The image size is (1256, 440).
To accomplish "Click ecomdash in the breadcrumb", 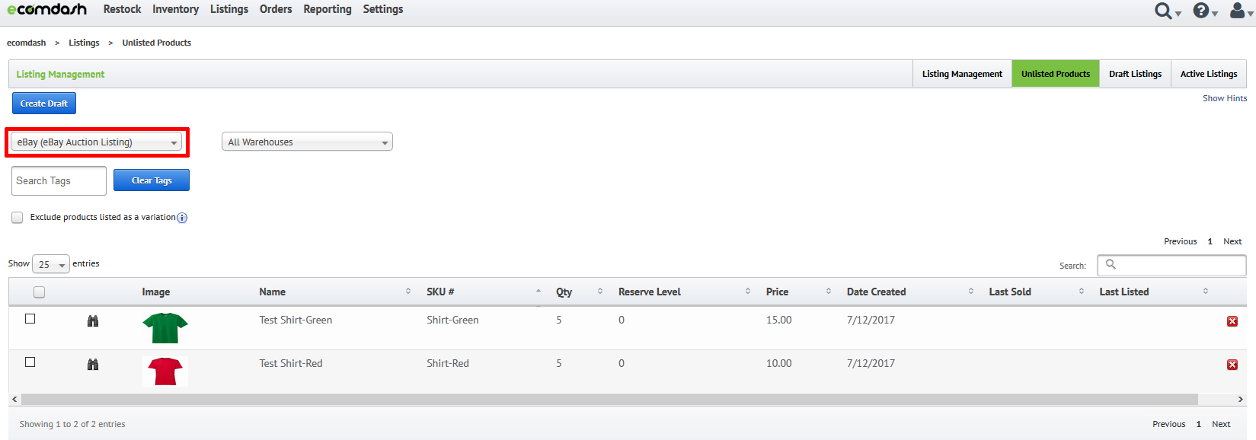I will [27, 43].
